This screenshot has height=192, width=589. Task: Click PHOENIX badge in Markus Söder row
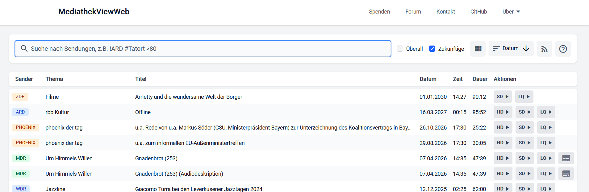click(26, 127)
